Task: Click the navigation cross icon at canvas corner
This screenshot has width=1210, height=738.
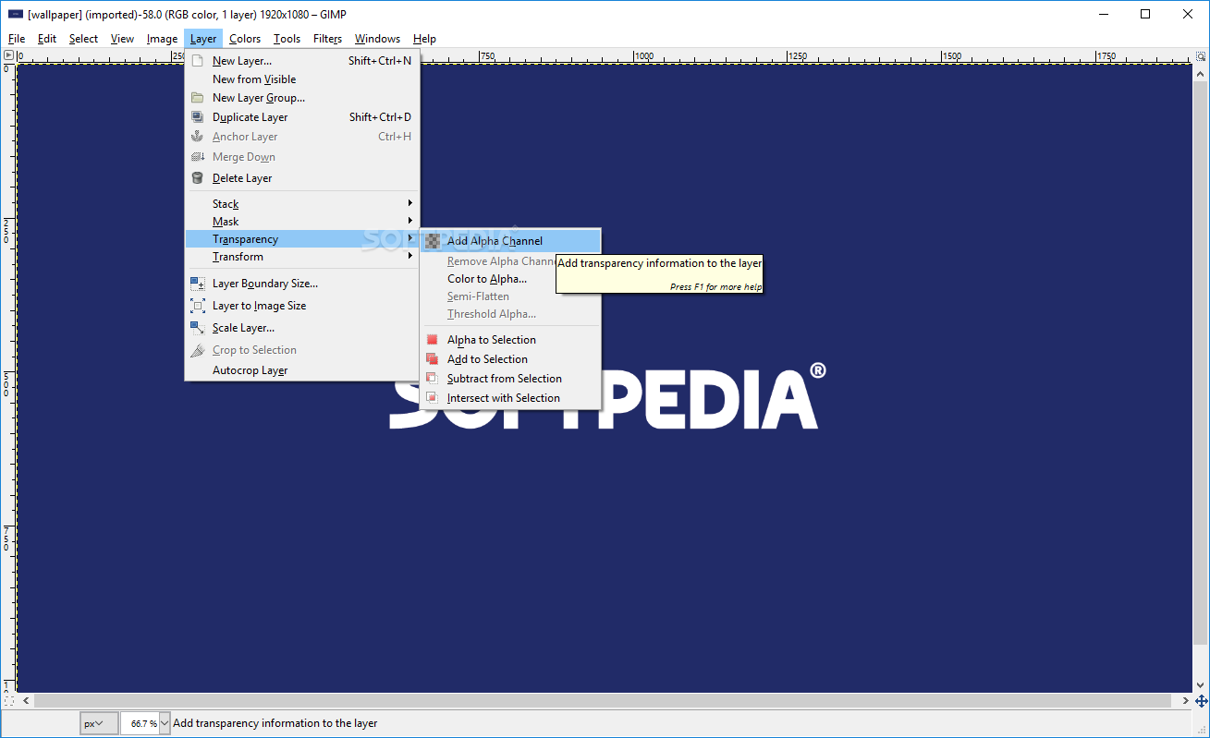Action: 1202,702
